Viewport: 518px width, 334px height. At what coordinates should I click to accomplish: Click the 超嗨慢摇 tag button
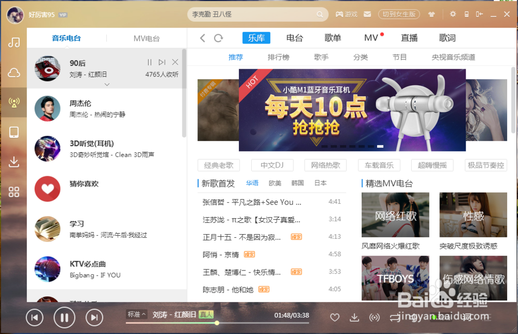click(432, 165)
